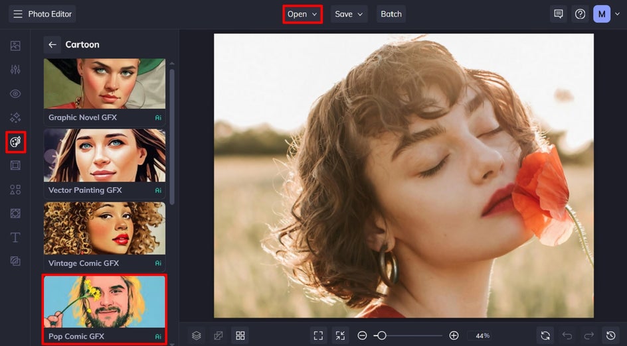Open the Edit sliders sidebar icon
The height and width of the screenshot is (346, 627).
point(15,70)
